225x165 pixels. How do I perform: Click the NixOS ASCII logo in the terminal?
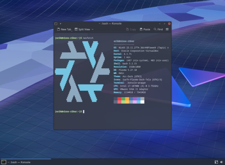click(x=82, y=71)
